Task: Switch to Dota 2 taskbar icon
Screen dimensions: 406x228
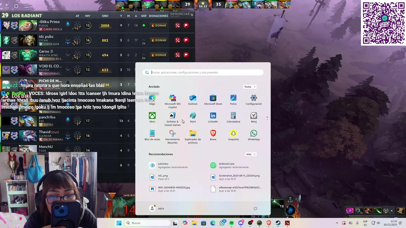Action: [287, 223]
